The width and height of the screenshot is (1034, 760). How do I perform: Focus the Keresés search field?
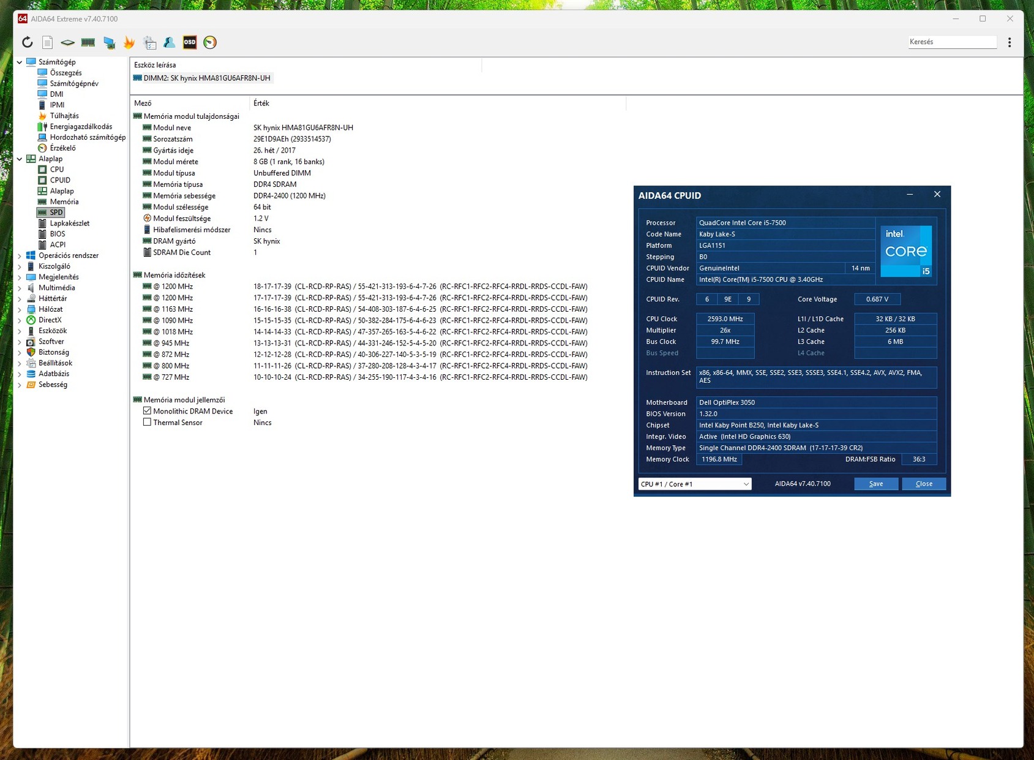(x=952, y=42)
